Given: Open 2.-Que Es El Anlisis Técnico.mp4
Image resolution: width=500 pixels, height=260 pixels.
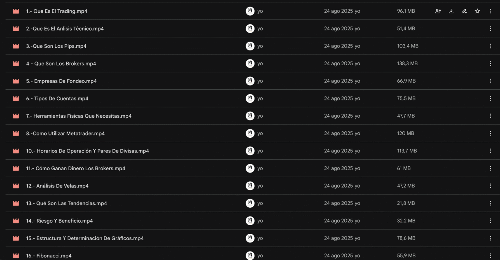Looking at the screenshot, I should click(x=65, y=29).
